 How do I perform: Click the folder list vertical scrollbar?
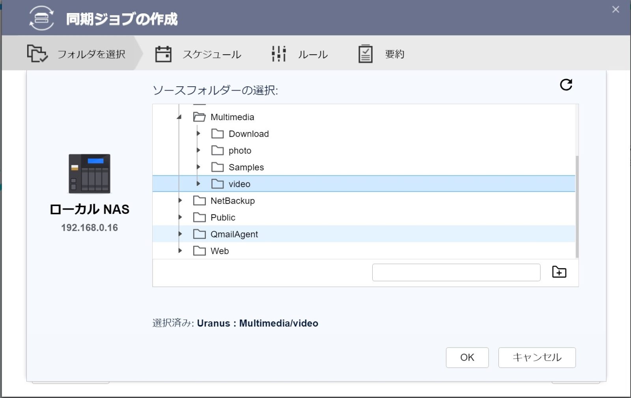(577, 205)
